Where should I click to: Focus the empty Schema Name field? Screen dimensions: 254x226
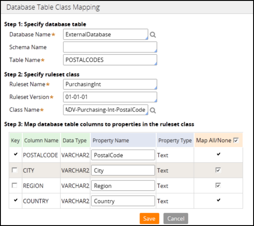coord(110,47)
